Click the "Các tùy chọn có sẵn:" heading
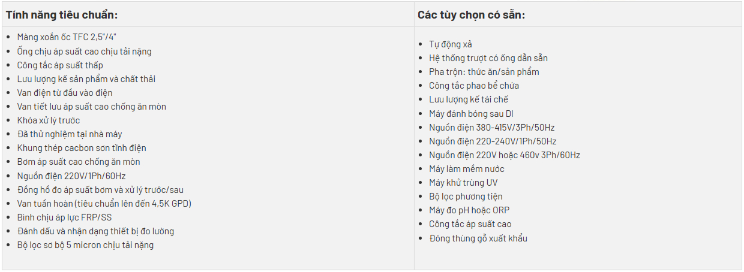The height and width of the screenshot is (272, 744). click(472, 14)
